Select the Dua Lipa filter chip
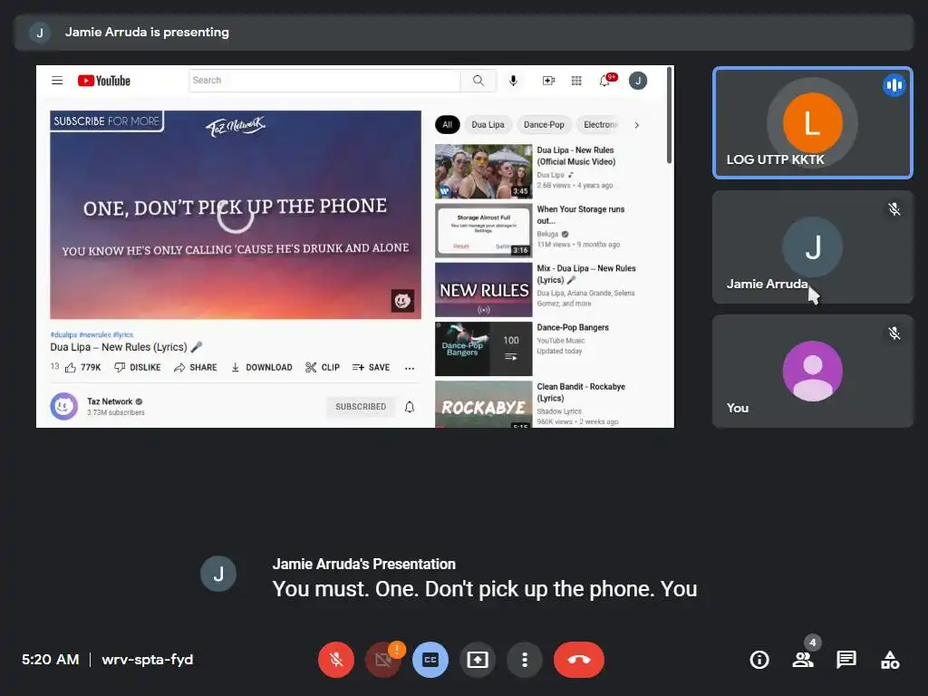The image size is (928, 696). [x=488, y=125]
